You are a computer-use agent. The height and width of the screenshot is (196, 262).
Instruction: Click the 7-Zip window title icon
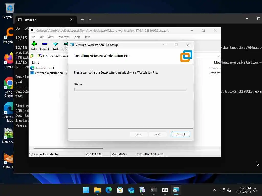point(33,30)
